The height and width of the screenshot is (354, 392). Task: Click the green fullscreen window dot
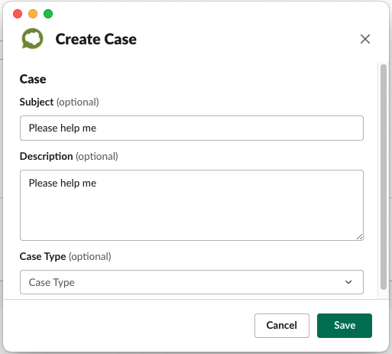(x=48, y=14)
